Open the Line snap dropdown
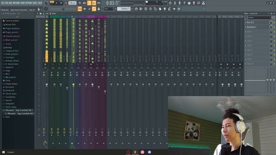 [109, 9]
